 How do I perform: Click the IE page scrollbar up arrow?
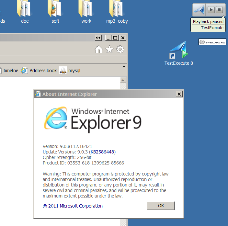click(x=123, y=80)
